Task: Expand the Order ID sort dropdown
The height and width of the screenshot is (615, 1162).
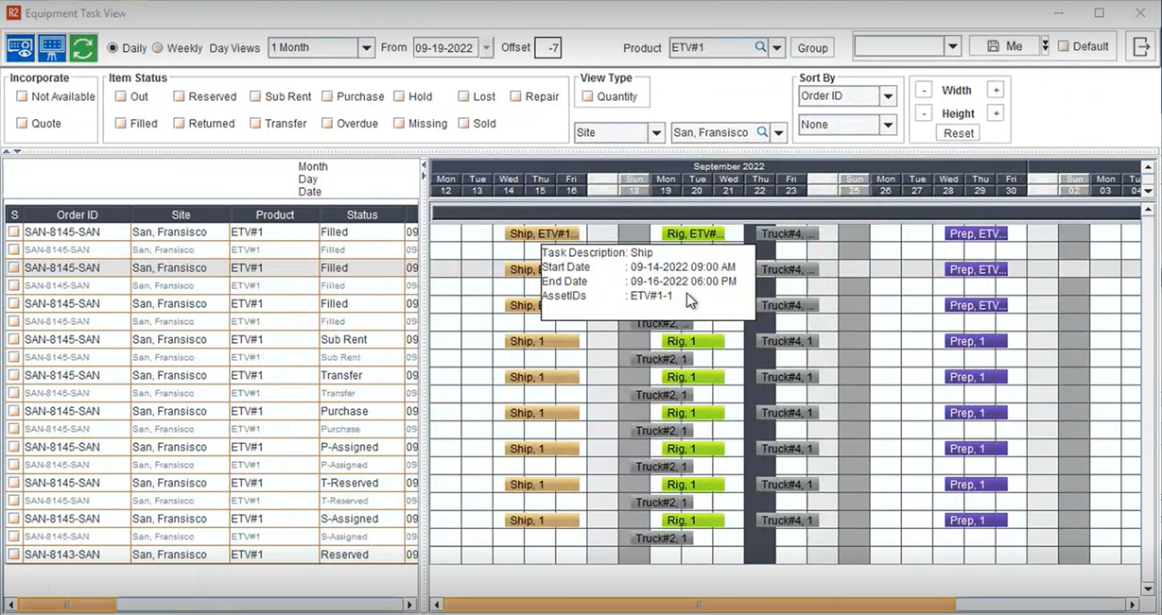Action: (x=888, y=96)
